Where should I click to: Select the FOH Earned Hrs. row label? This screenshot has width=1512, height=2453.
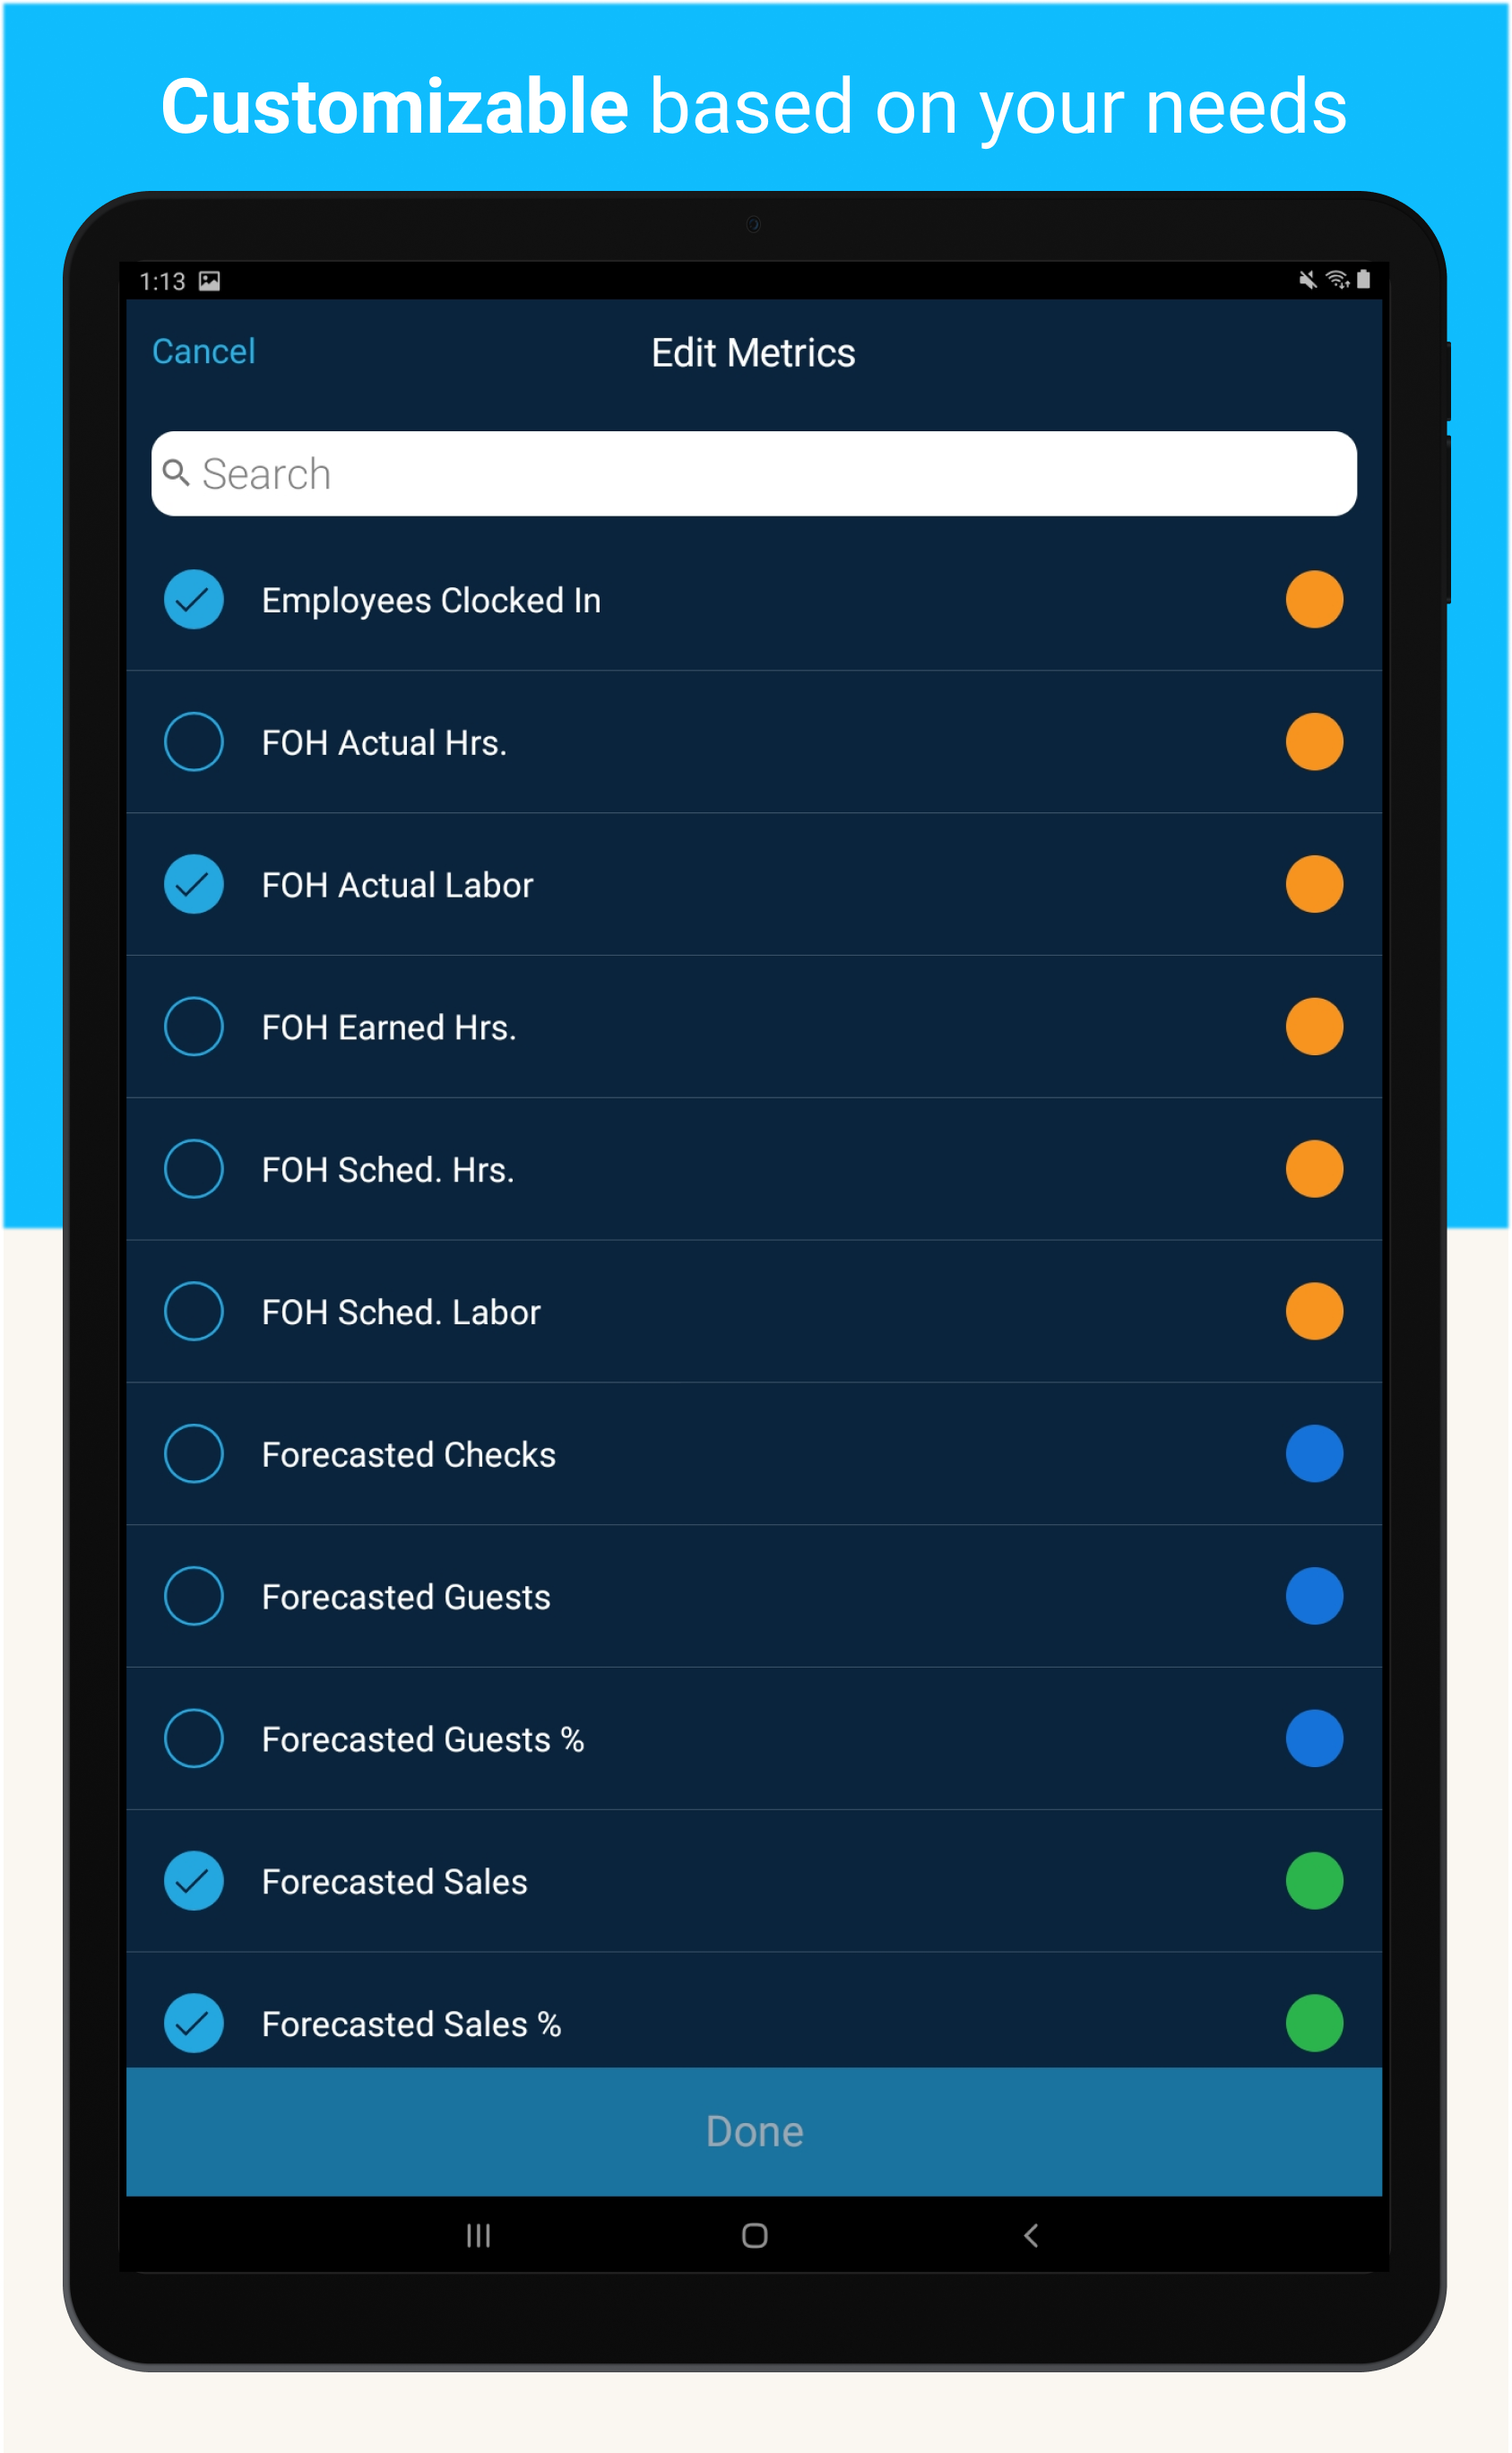tap(389, 1027)
